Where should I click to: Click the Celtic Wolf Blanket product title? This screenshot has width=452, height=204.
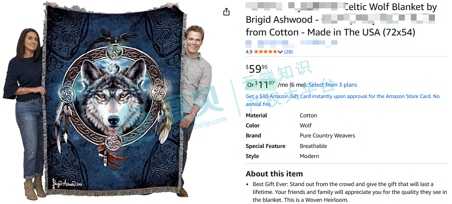(340, 20)
